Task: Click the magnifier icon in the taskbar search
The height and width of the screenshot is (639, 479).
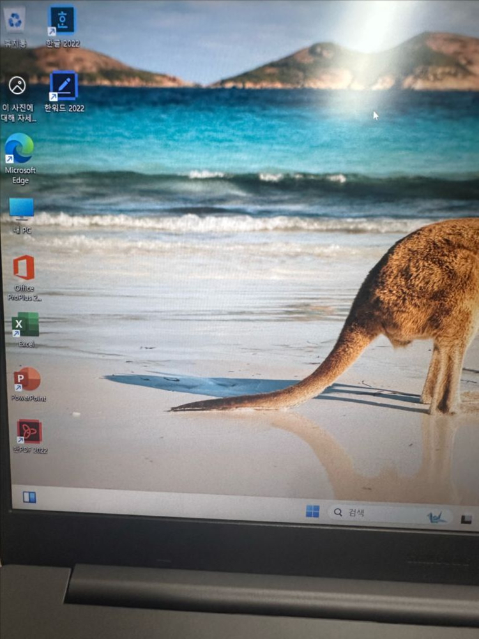Action: point(337,512)
